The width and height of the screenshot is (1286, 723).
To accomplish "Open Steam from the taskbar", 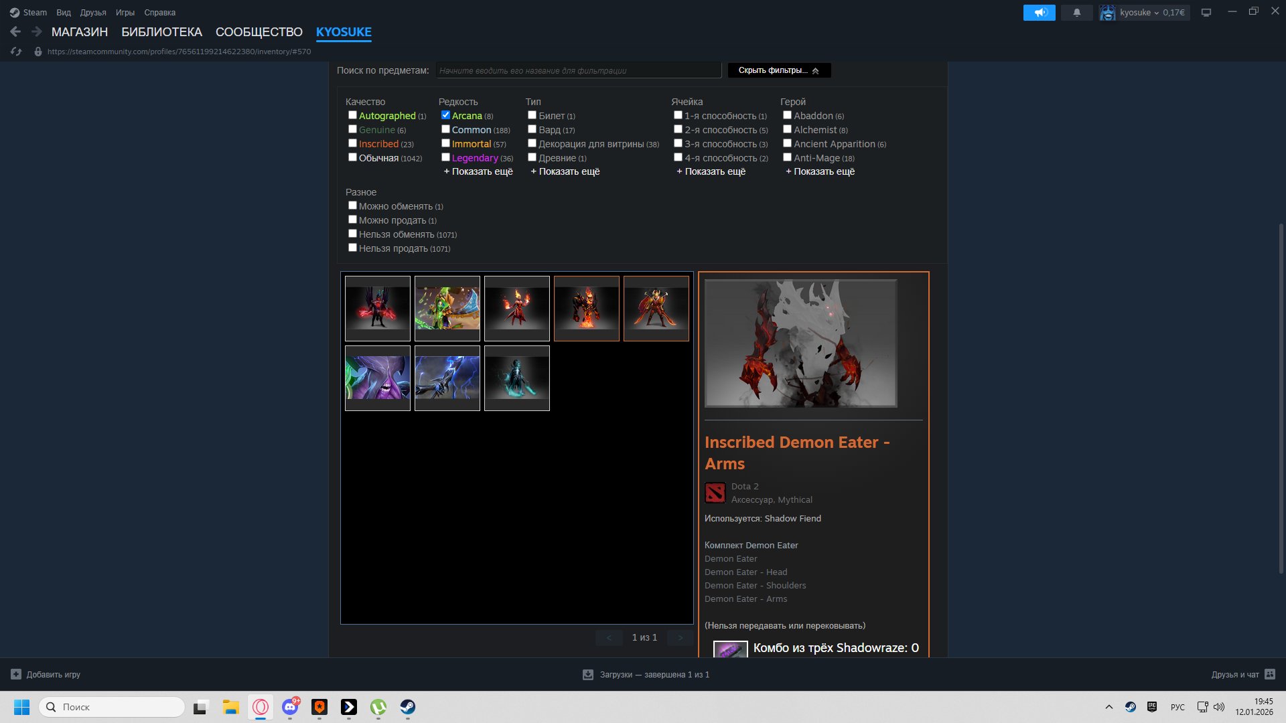I will pyautogui.click(x=408, y=707).
